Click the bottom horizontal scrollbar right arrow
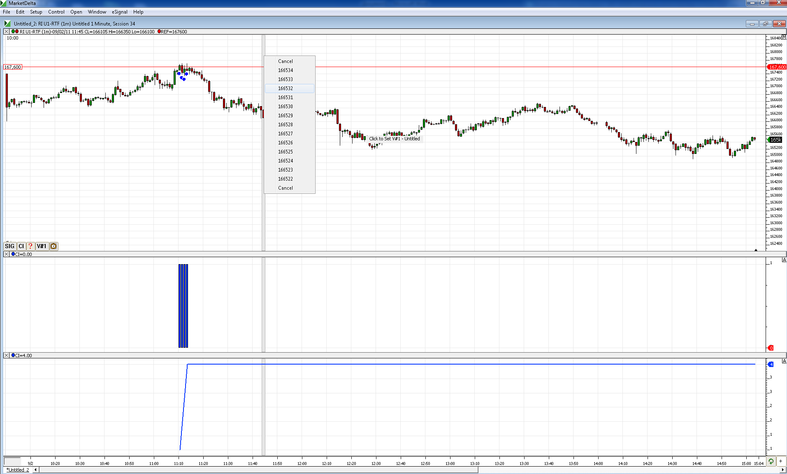The image size is (787, 474). tap(783, 470)
